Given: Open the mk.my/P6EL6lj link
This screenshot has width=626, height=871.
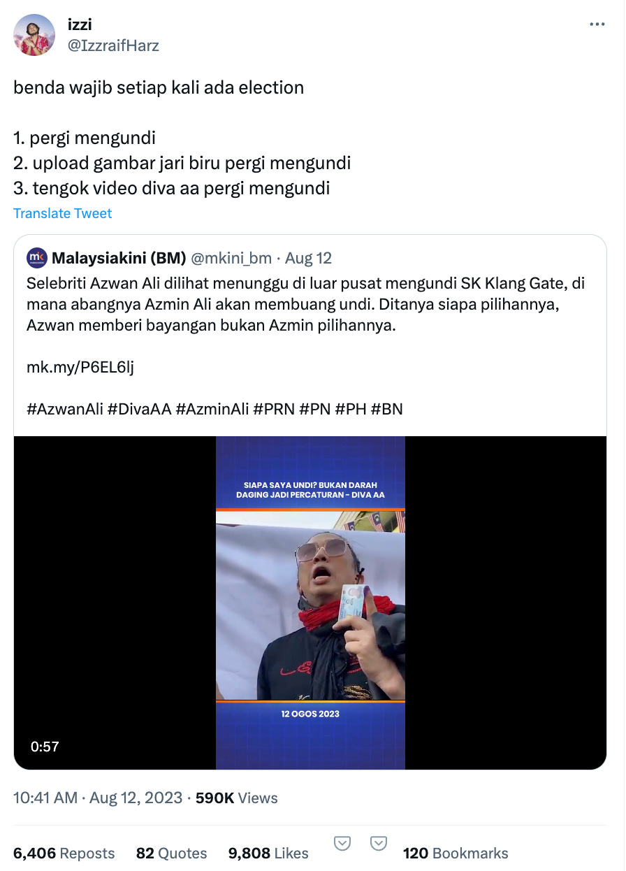Looking at the screenshot, I should (80, 366).
